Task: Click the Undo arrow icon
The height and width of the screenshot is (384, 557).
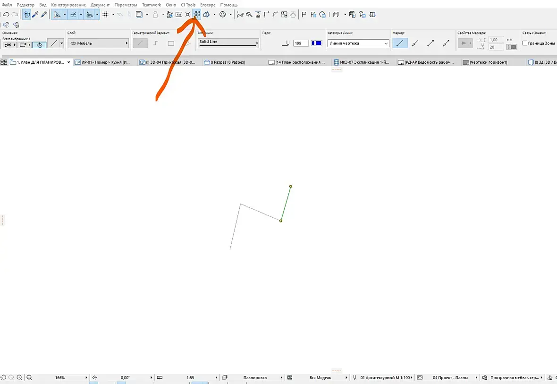Action: pyautogui.click(x=6, y=15)
